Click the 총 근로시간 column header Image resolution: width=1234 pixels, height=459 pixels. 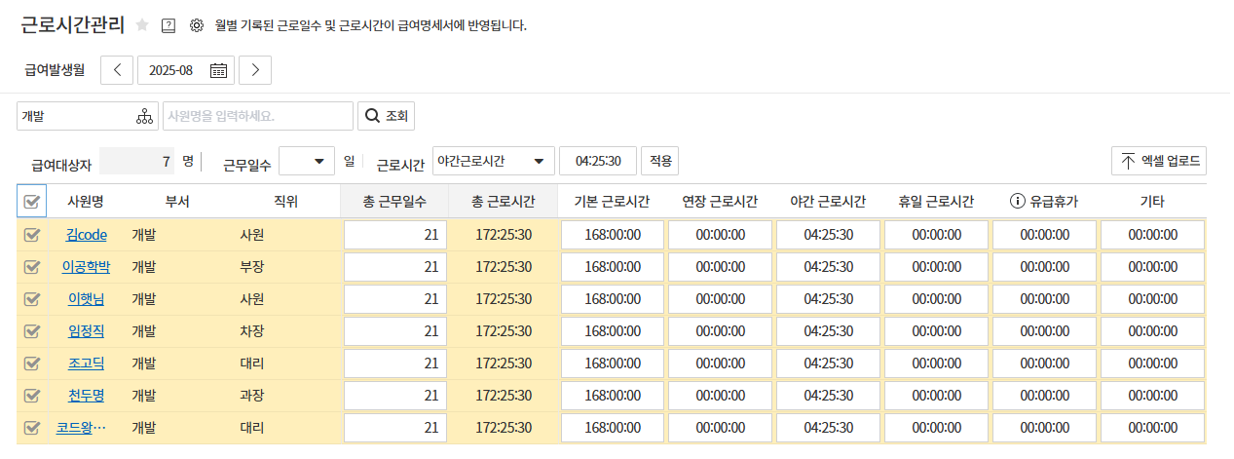click(x=503, y=202)
